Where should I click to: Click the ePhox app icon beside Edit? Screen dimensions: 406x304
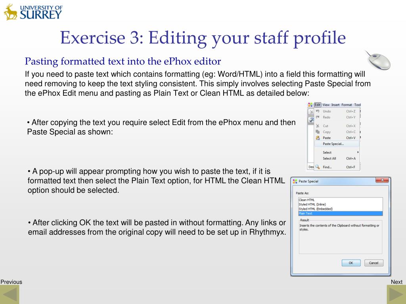click(x=310, y=104)
